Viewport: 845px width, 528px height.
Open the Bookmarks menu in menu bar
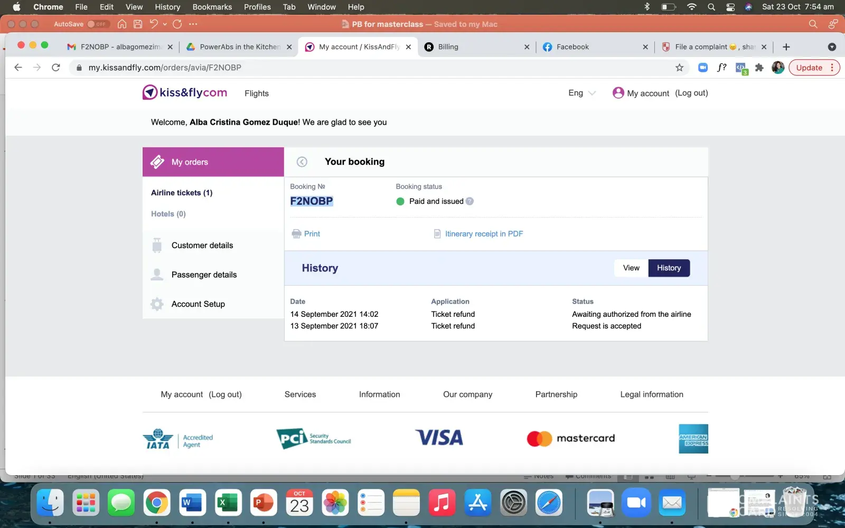212,7
